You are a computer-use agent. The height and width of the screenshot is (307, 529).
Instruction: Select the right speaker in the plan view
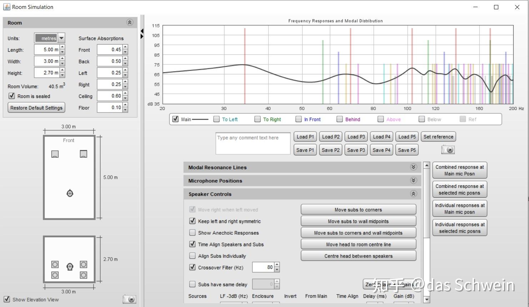(x=84, y=154)
